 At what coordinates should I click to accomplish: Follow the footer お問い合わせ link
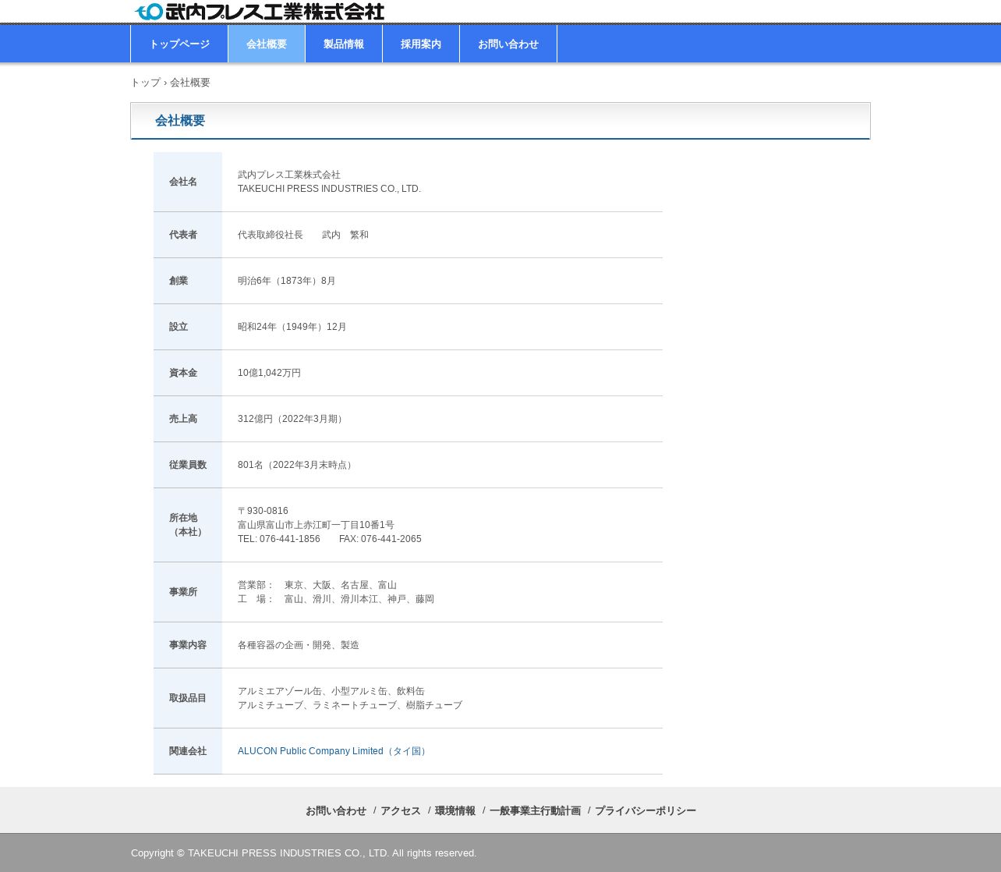pyautogui.click(x=336, y=811)
